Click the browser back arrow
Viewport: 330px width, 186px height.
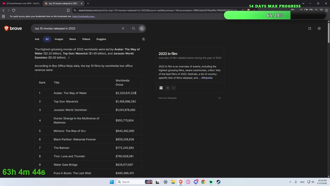tap(3, 10)
